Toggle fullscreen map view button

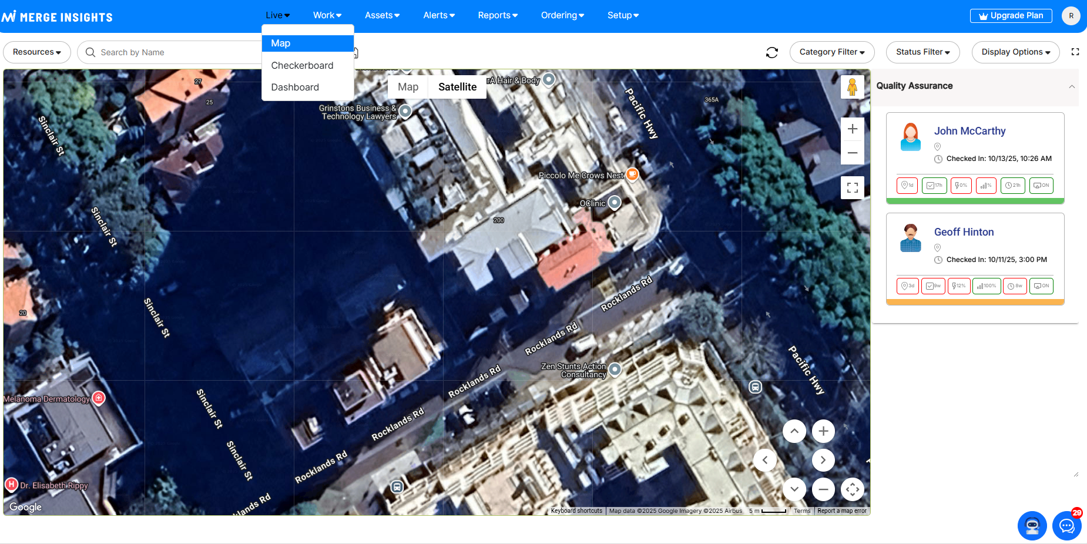852,188
